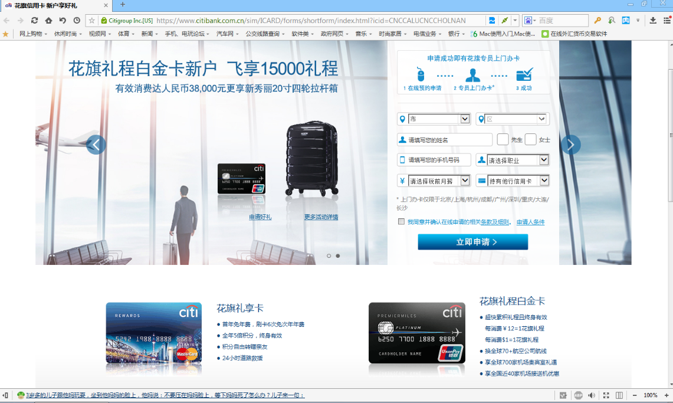Toggle the sidebar icon in status bar
Viewport: 673px width, 403px height.
pos(5,395)
